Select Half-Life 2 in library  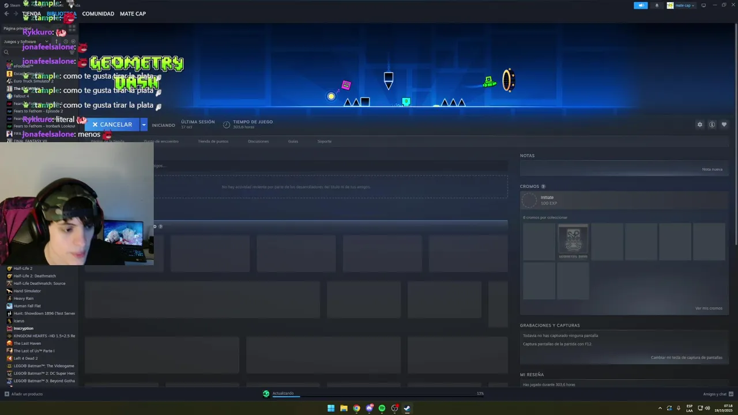tap(23, 269)
